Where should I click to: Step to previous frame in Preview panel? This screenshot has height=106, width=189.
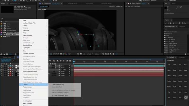point(168,23)
